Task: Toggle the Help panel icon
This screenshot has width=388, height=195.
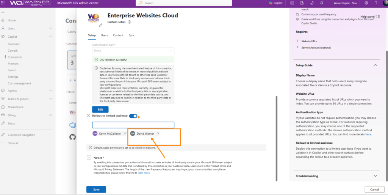Action: (378, 17)
